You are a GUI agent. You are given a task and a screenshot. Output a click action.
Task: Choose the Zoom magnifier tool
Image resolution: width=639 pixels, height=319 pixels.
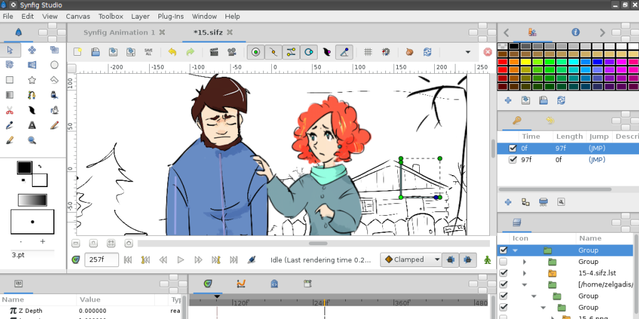[32, 140]
